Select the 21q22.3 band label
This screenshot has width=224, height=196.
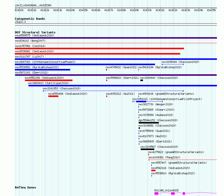coord(20,22)
